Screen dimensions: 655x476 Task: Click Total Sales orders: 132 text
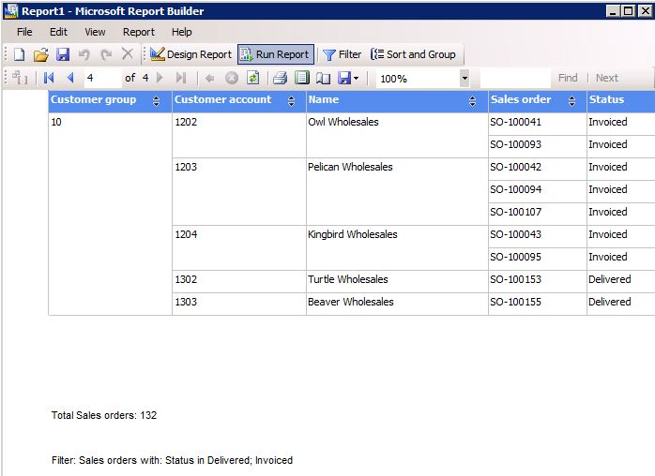[104, 415]
